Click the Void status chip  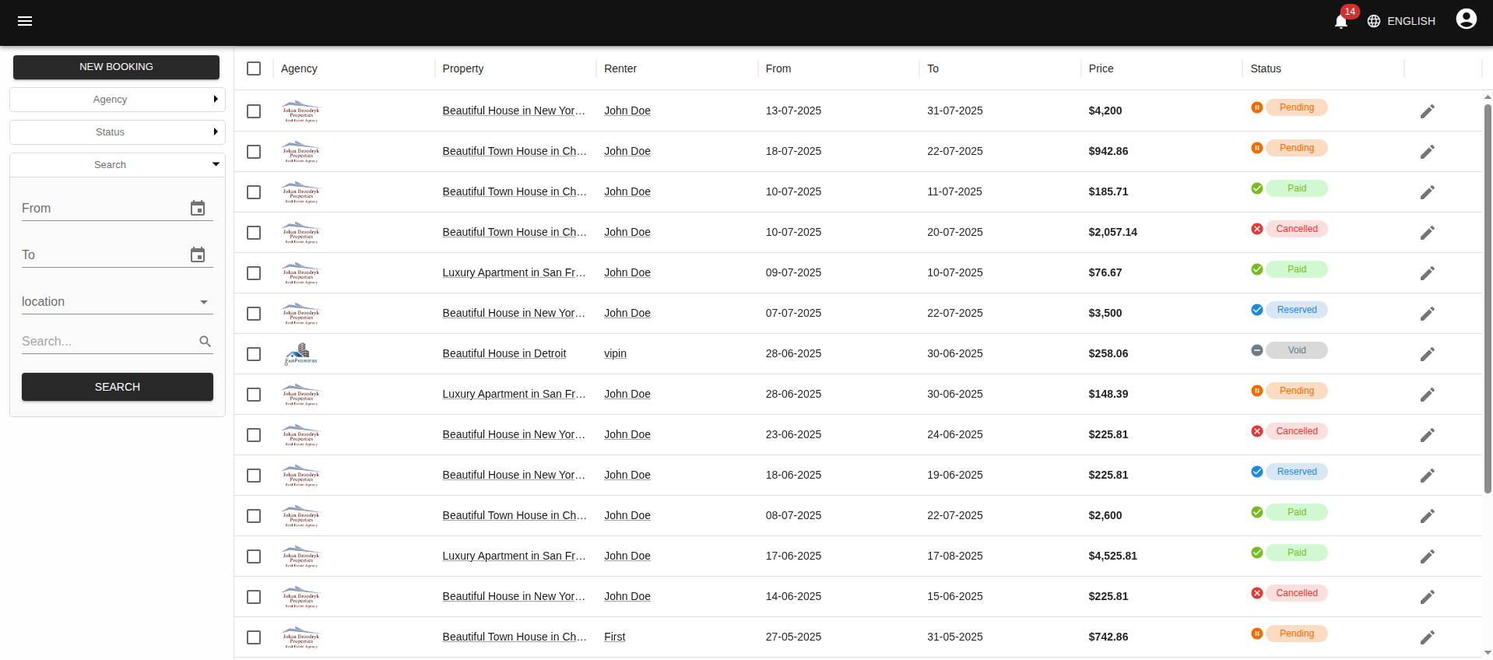(1297, 350)
